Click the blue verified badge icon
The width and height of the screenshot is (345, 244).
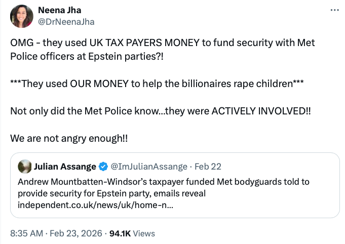tap(103, 167)
